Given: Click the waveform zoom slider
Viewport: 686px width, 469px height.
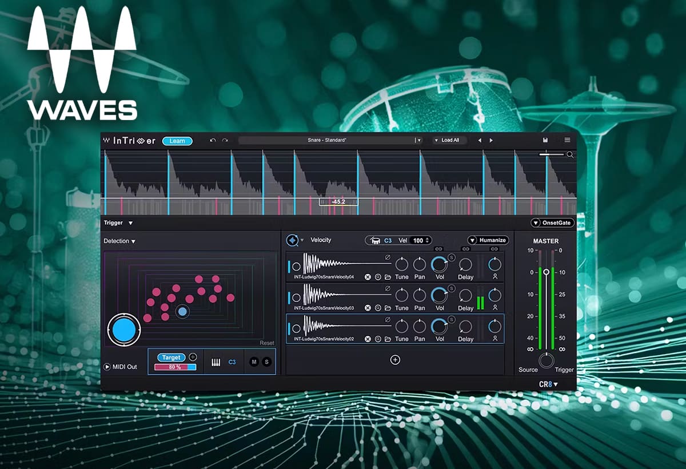Looking at the screenshot, I should point(552,154).
